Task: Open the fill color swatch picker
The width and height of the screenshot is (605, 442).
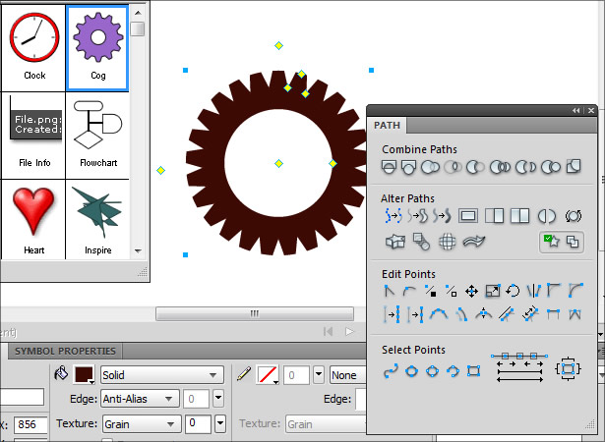Action: [x=85, y=375]
